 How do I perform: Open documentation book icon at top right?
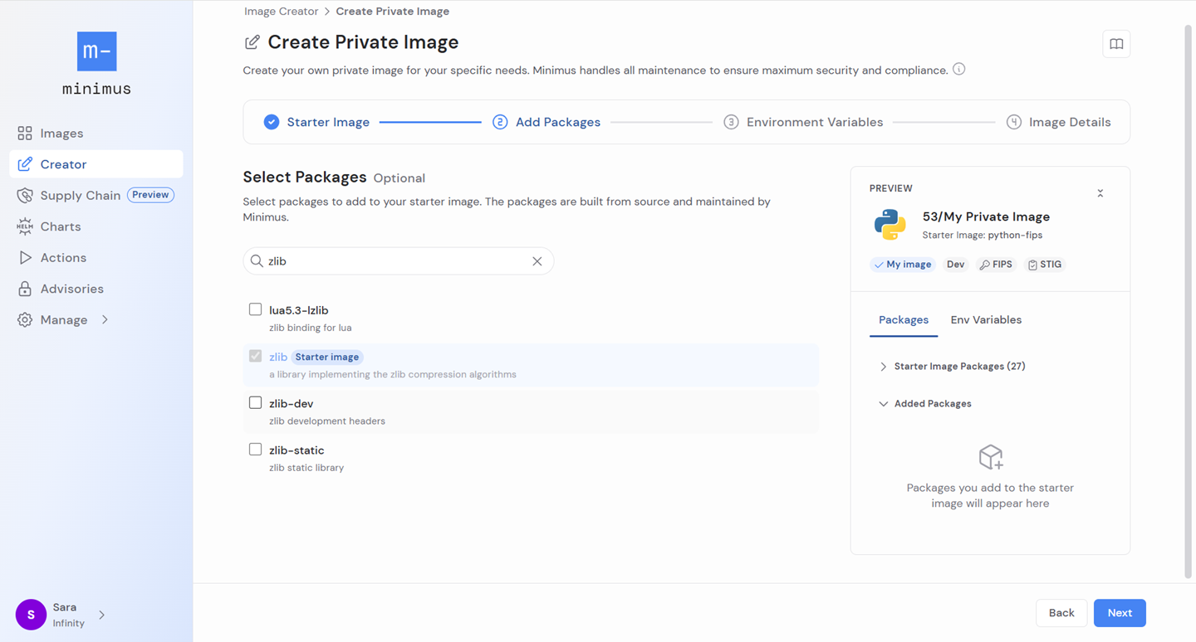(x=1116, y=44)
